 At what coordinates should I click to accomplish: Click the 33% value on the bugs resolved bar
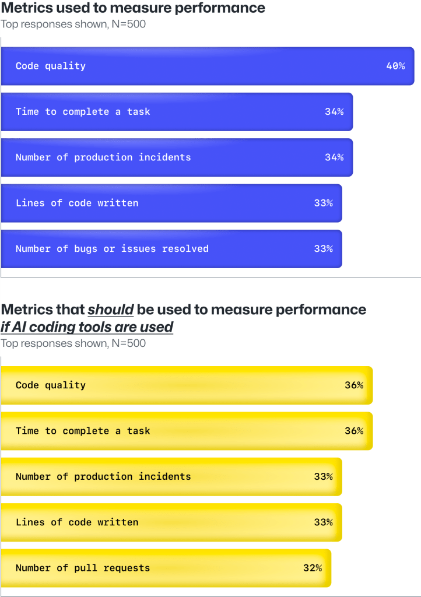[x=323, y=249]
